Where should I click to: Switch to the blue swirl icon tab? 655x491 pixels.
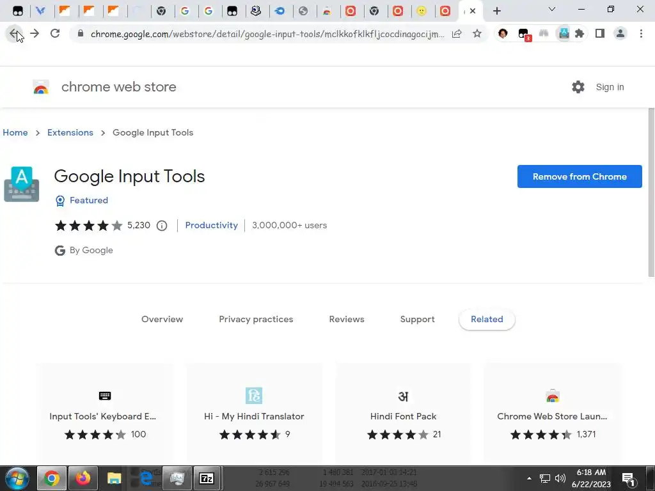click(280, 11)
